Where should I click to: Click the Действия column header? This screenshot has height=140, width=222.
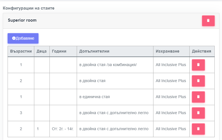tap(201, 51)
